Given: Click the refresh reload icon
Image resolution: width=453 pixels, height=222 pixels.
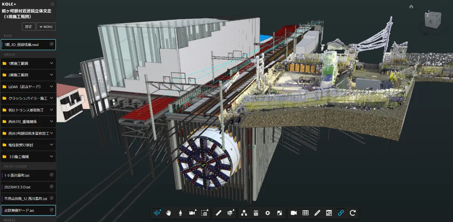Looking at the screenshot, I should click(353, 213).
